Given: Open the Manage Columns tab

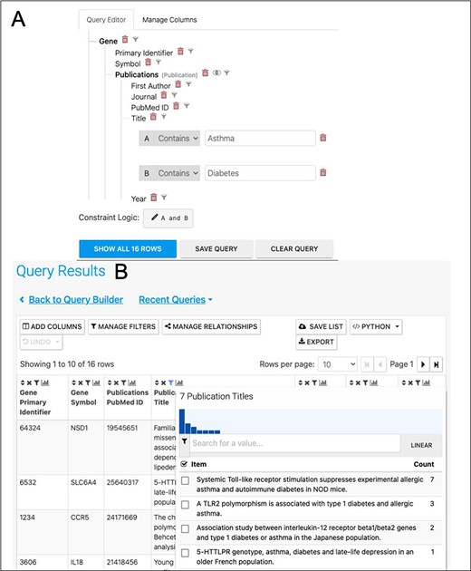Looking at the screenshot, I should pyautogui.click(x=169, y=20).
